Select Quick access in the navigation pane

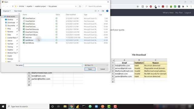coord(11,17)
